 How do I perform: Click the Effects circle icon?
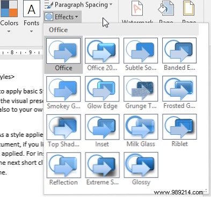[49, 17]
